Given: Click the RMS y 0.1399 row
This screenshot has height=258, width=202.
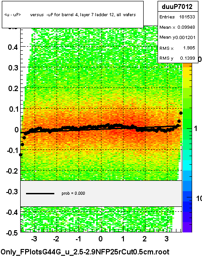Looking at the screenshot, I should (x=178, y=58).
